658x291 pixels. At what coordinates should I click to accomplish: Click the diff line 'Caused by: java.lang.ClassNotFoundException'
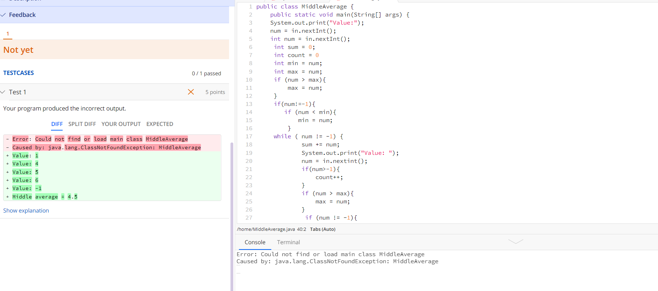pyautogui.click(x=106, y=147)
